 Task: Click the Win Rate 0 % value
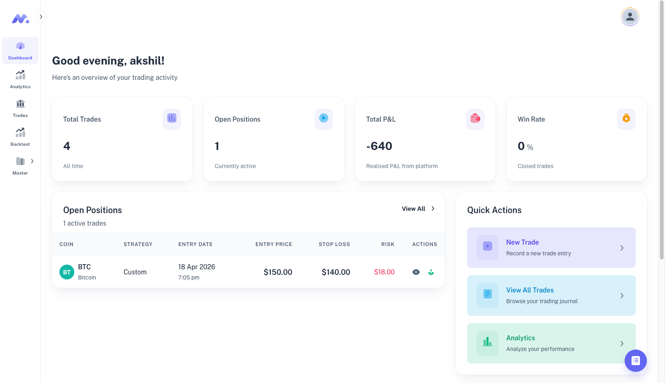(526, 147)
